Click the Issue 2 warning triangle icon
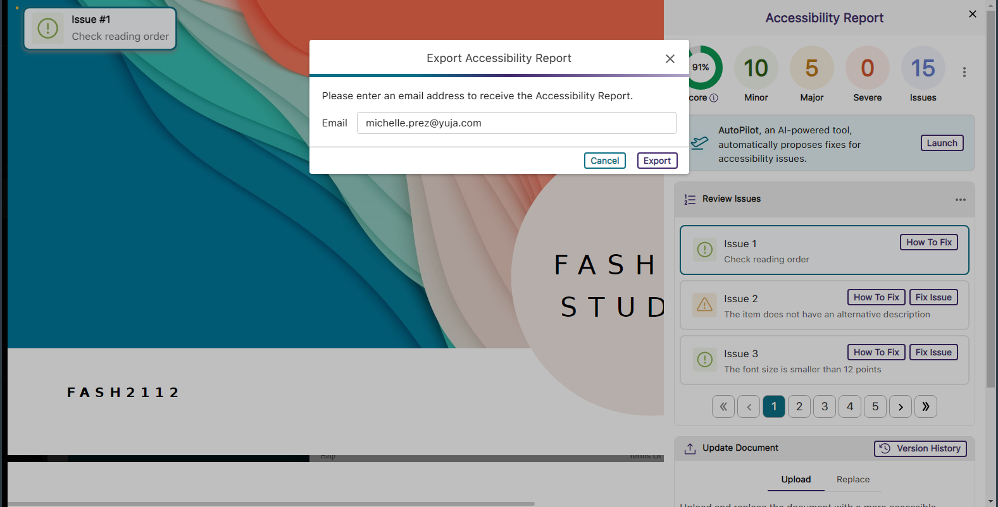The height and width of the screenshot is (507, 998). click(704, 305)
